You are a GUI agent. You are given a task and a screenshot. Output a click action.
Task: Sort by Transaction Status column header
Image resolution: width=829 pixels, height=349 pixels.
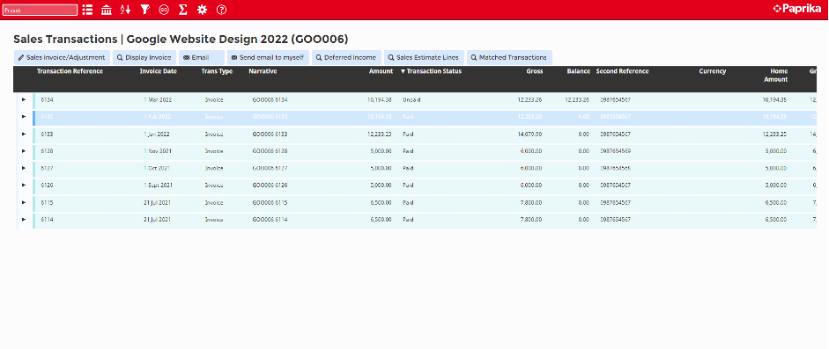pos(431,72)
